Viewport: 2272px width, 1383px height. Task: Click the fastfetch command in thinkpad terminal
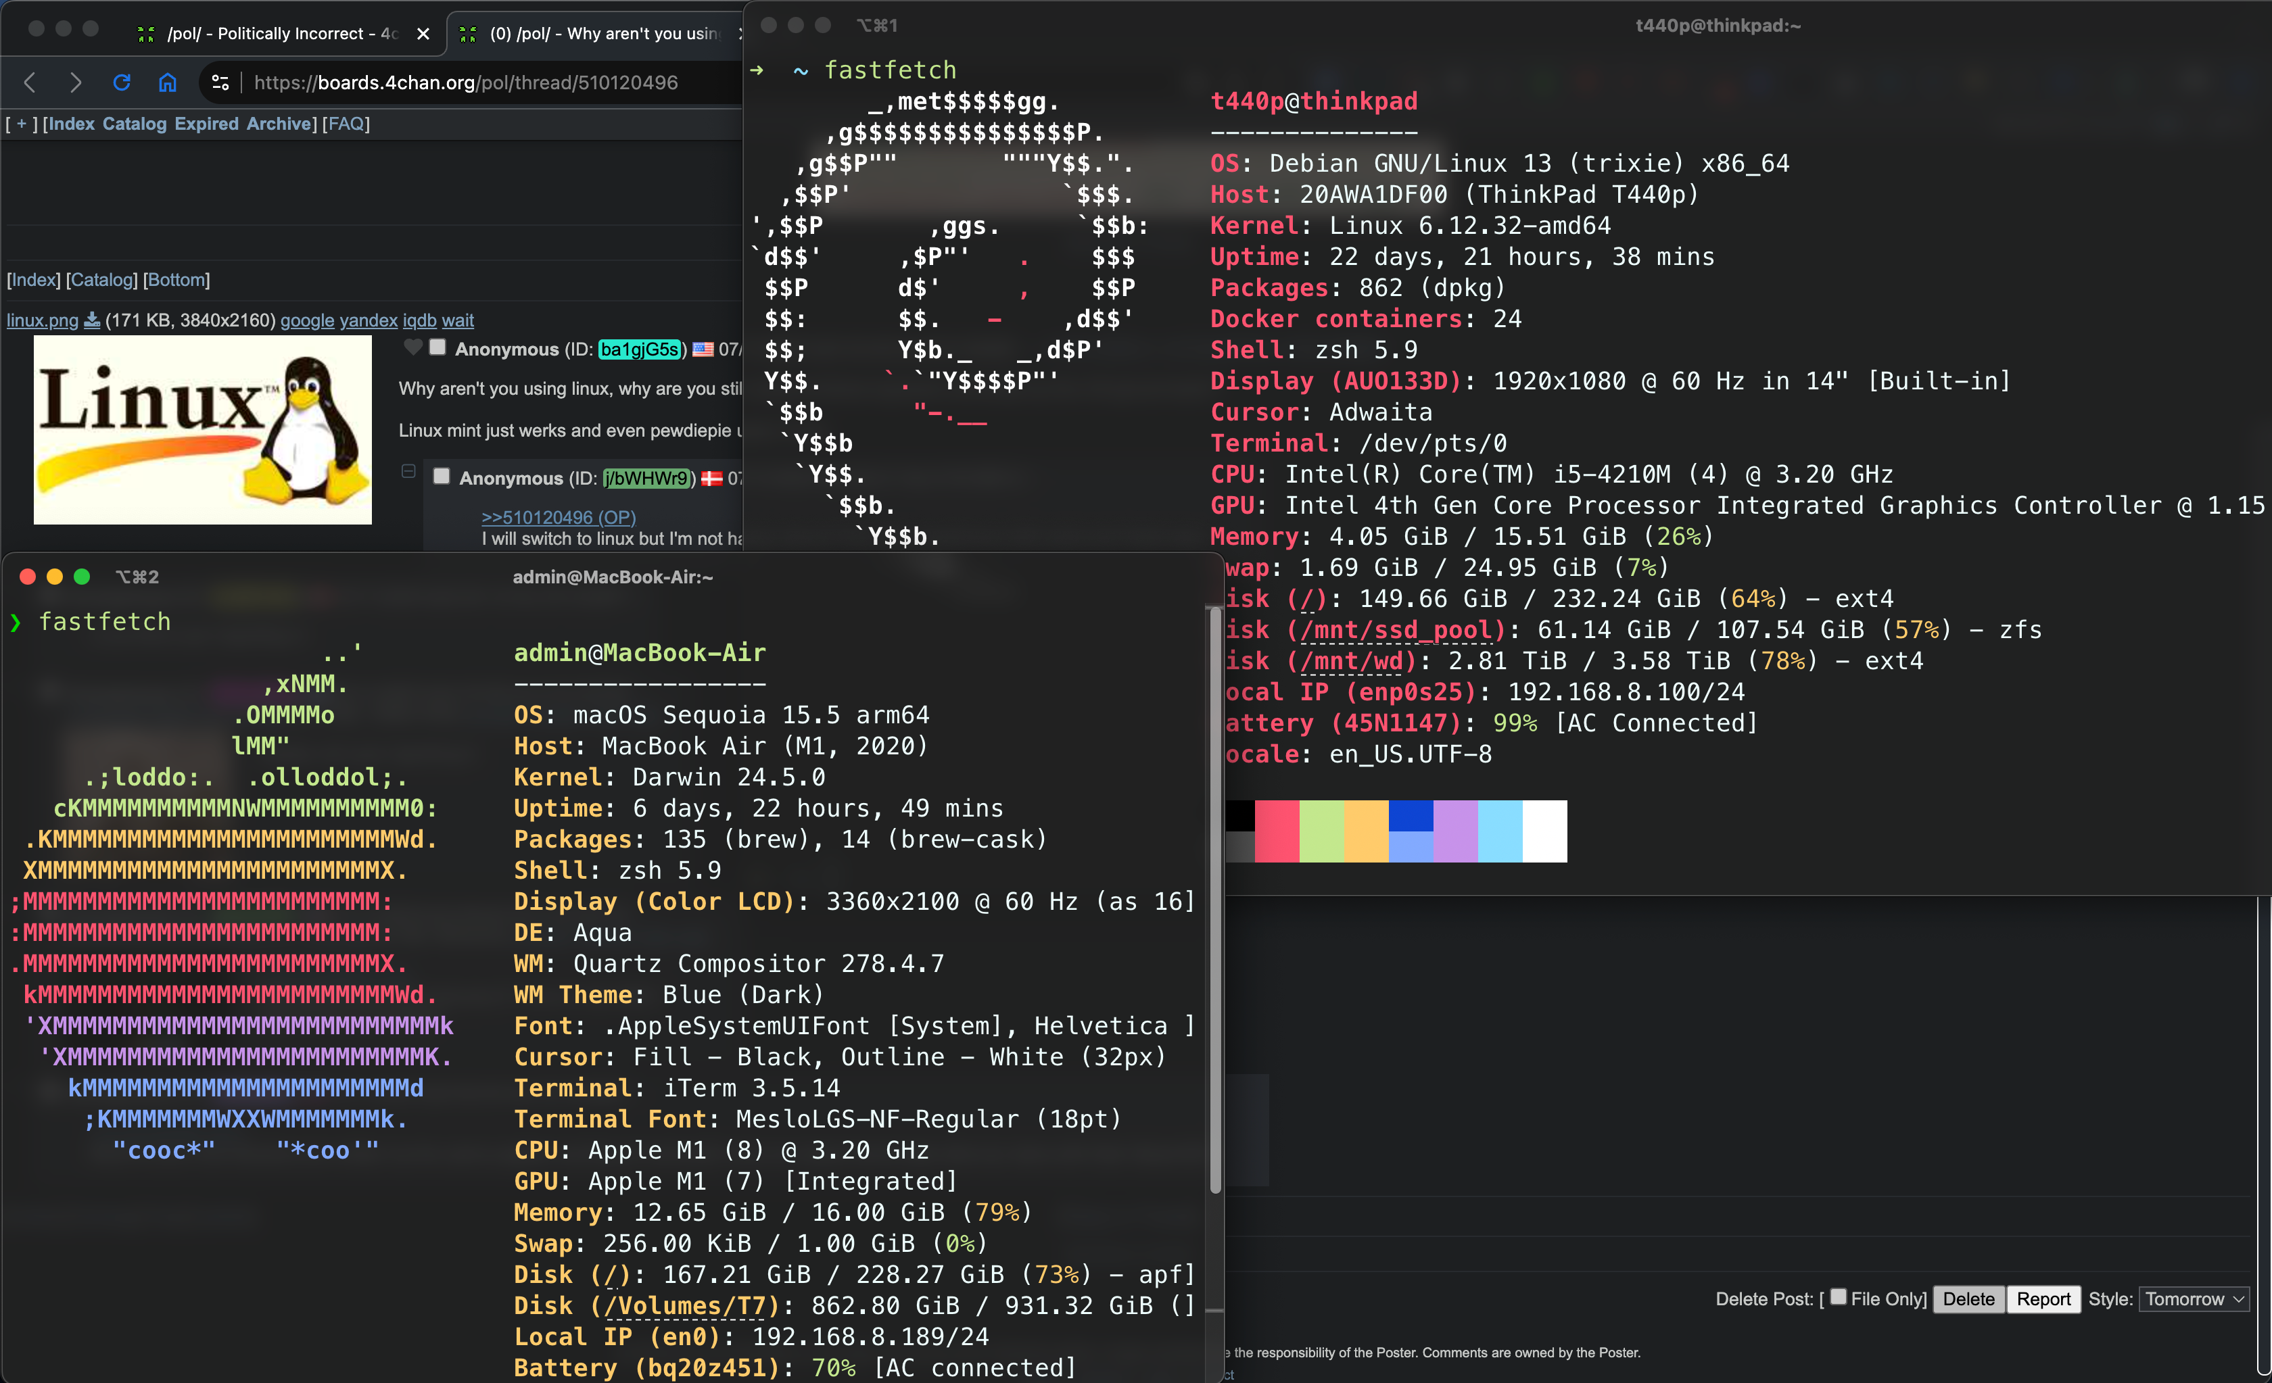(890, 70)
